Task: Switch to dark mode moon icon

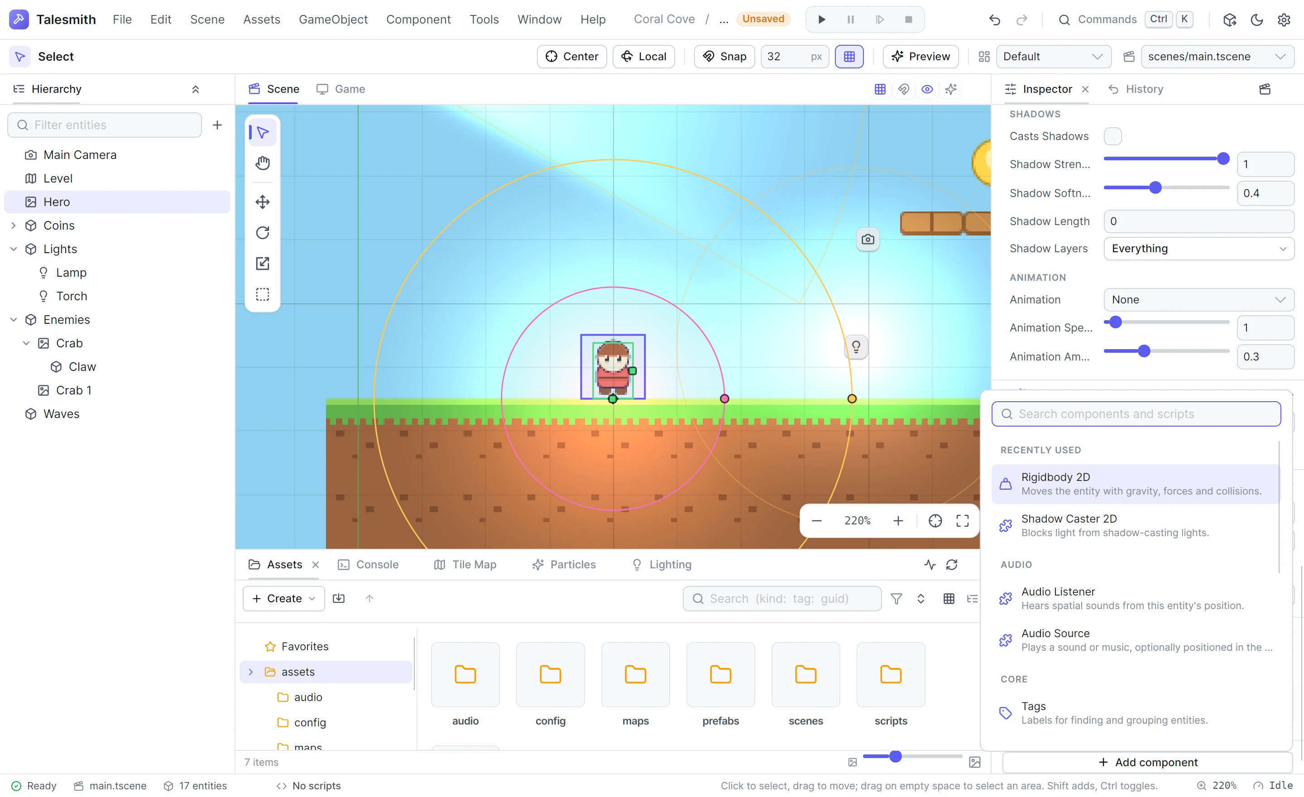Action: (x=1257, y=19)
